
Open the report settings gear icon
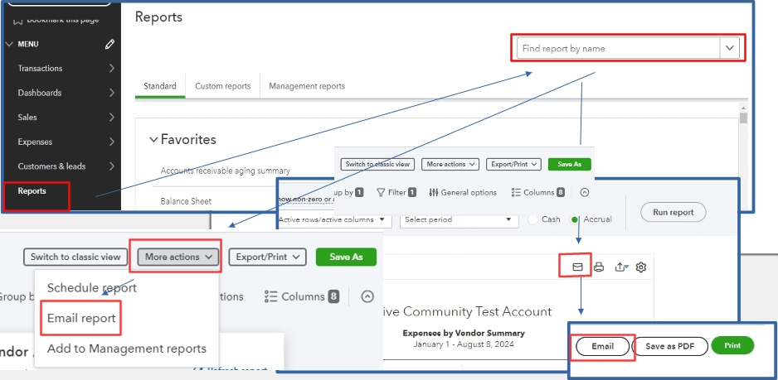[x=641, y=267]
